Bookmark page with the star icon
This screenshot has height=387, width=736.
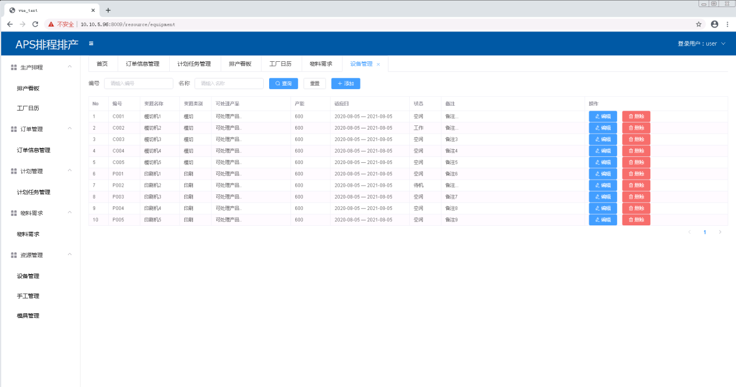coord(699,24)
